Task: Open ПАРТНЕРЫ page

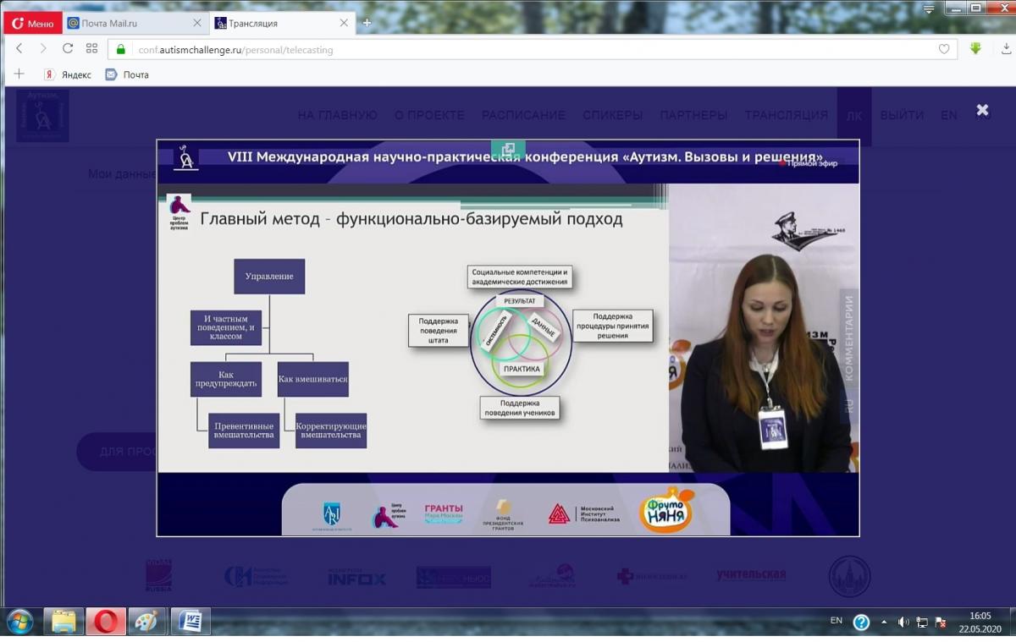Action: click(693, 115)
